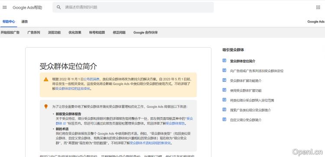Click the icon beside 向广告组或广告系列添加受众群体定位
The width and height of the screenshot is (325, 157).
(224, 70)
